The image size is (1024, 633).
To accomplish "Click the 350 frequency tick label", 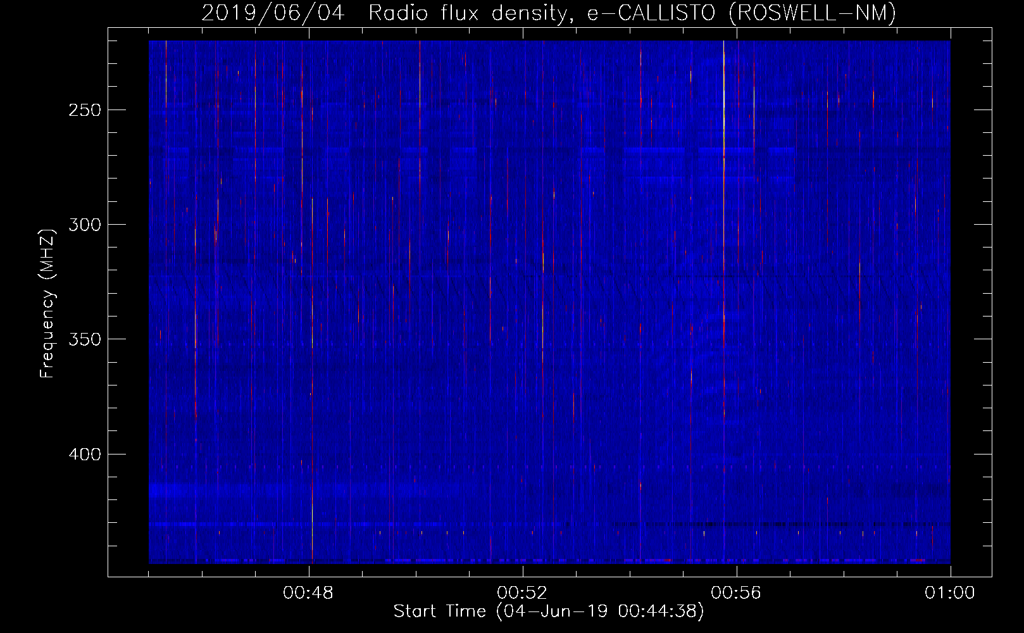I will tap(85, 339).
